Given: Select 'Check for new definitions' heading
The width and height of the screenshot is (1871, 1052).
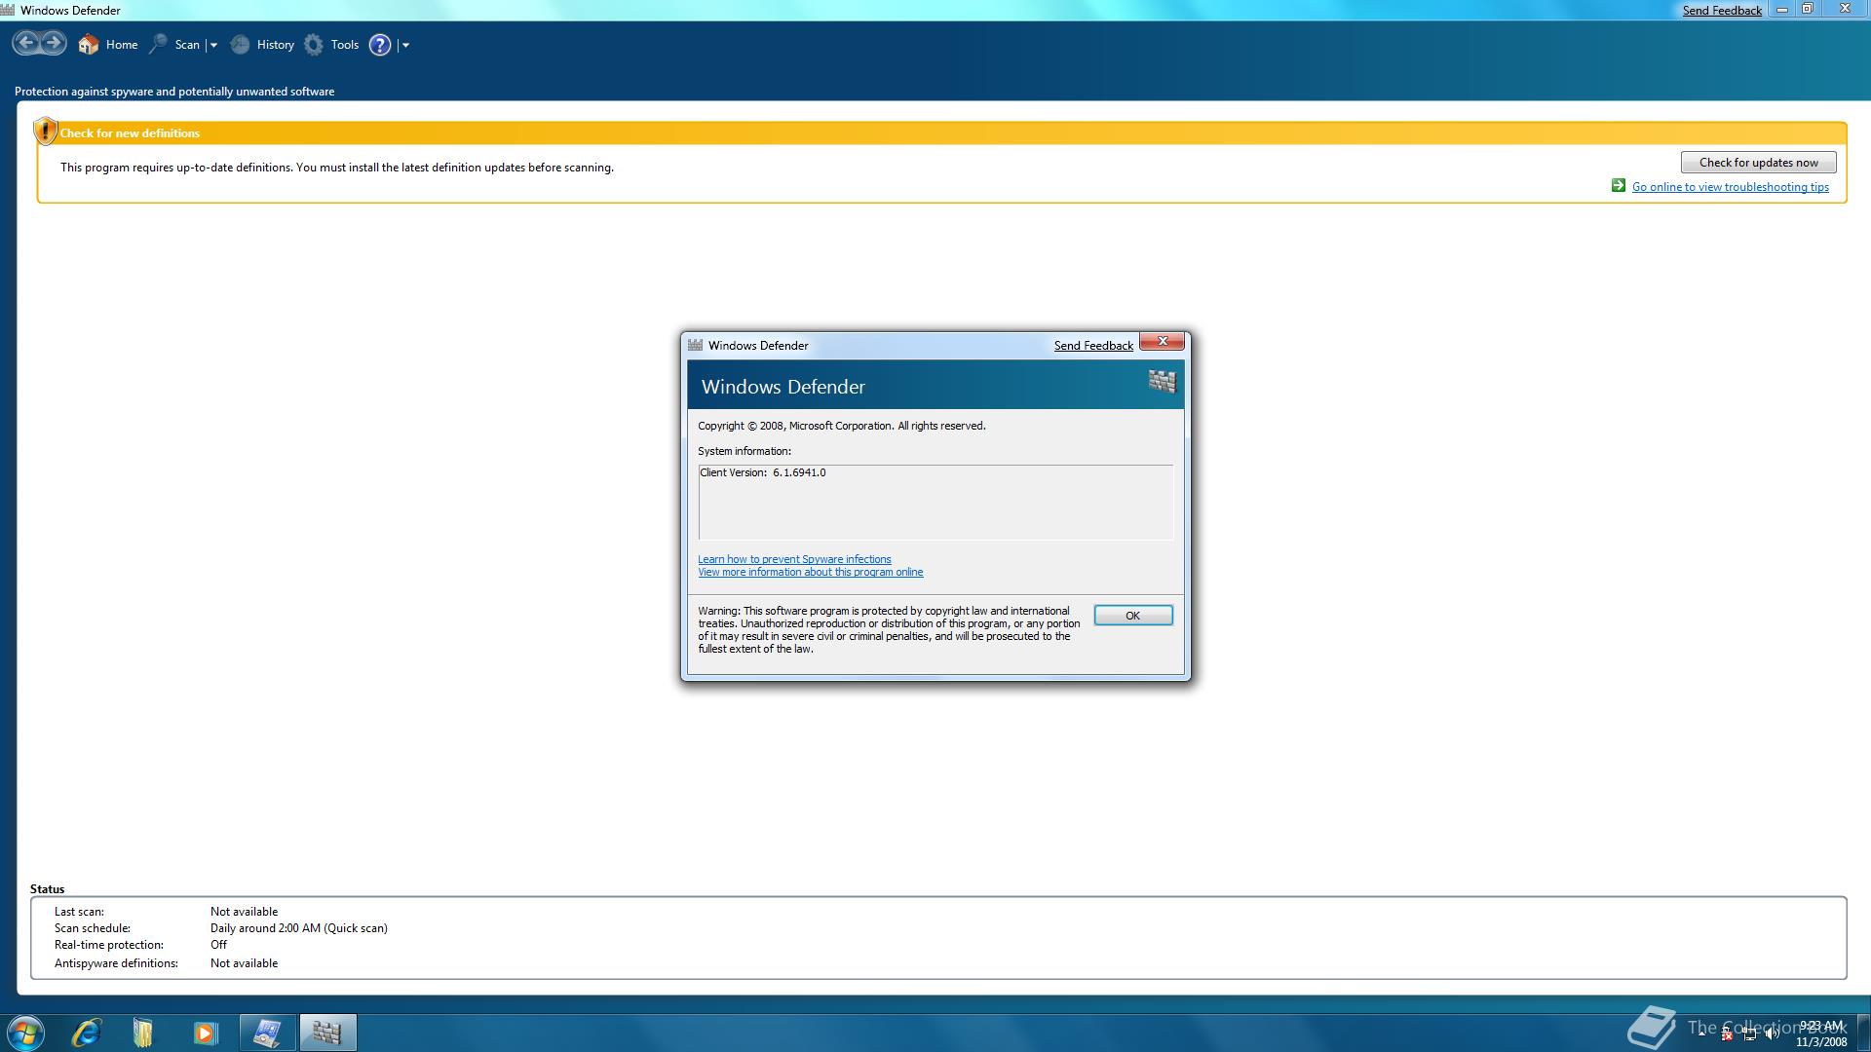Looking at the screenshot, I should point(130,133).
